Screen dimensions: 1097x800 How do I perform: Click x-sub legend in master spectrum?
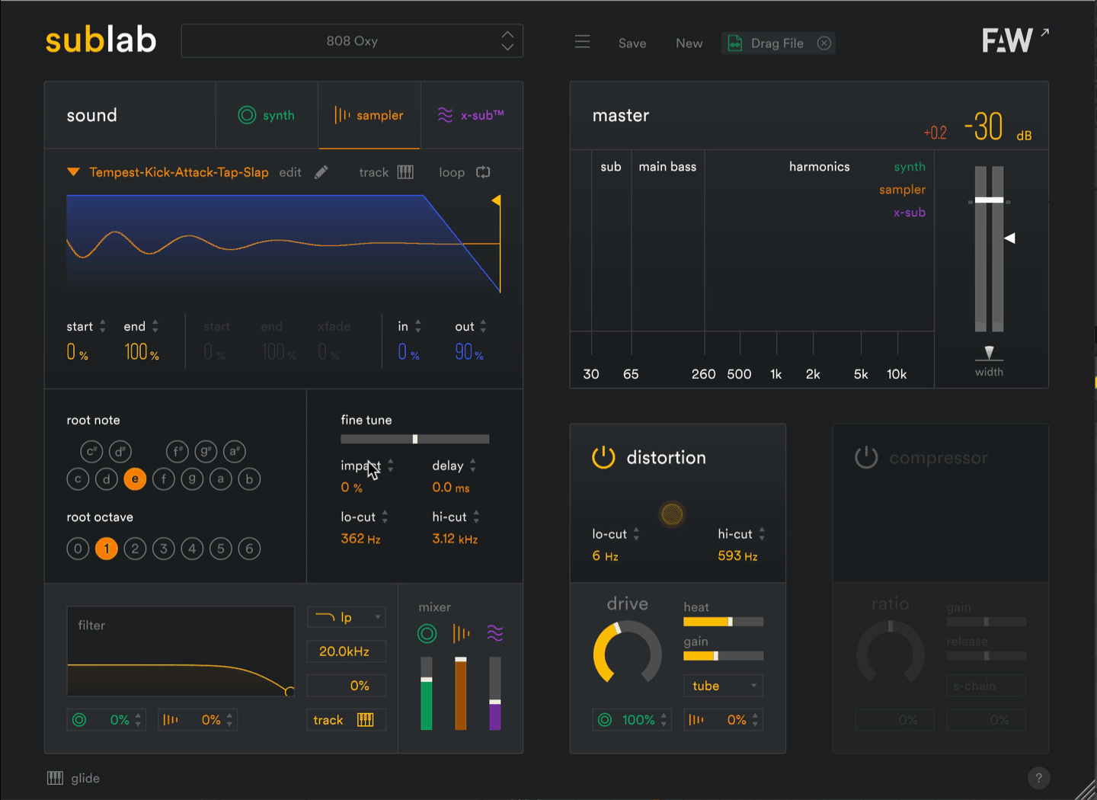910,213
